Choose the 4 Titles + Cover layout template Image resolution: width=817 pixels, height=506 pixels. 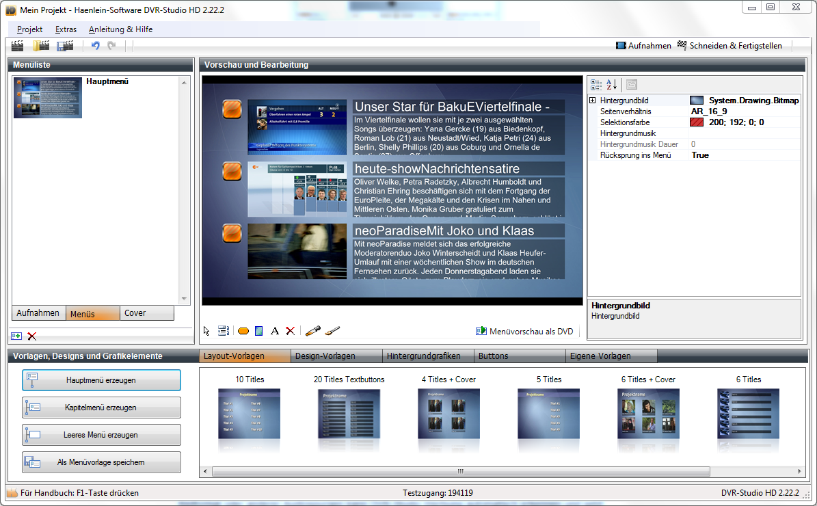pyautogui.click(x=448, y=412)
